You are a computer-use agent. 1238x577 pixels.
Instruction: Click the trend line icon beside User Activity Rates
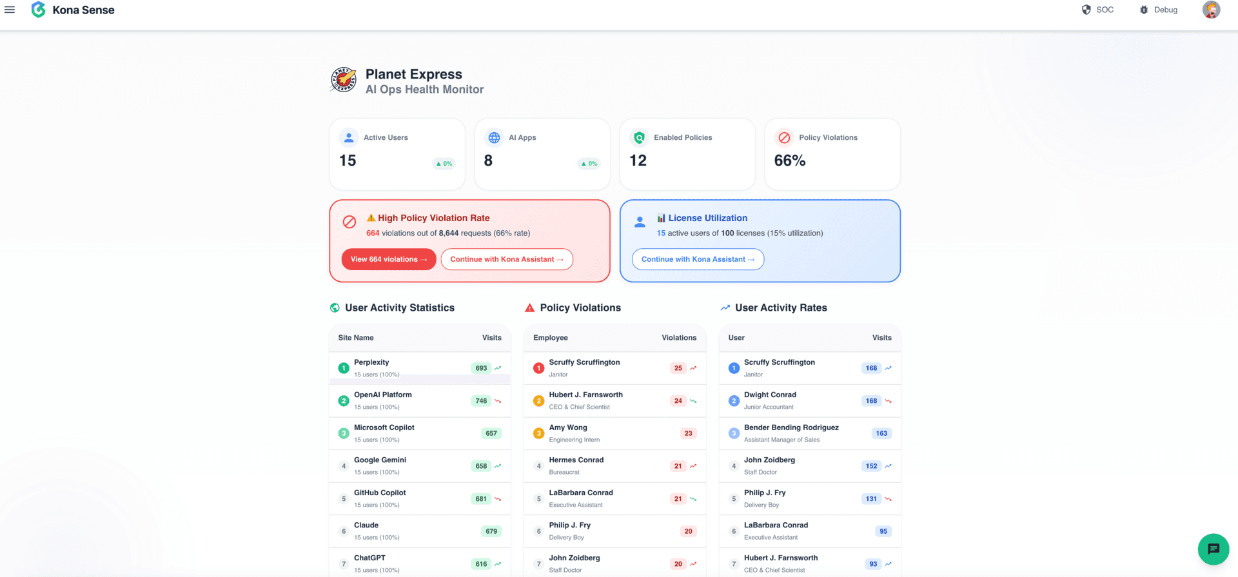(x=725, y=308)
